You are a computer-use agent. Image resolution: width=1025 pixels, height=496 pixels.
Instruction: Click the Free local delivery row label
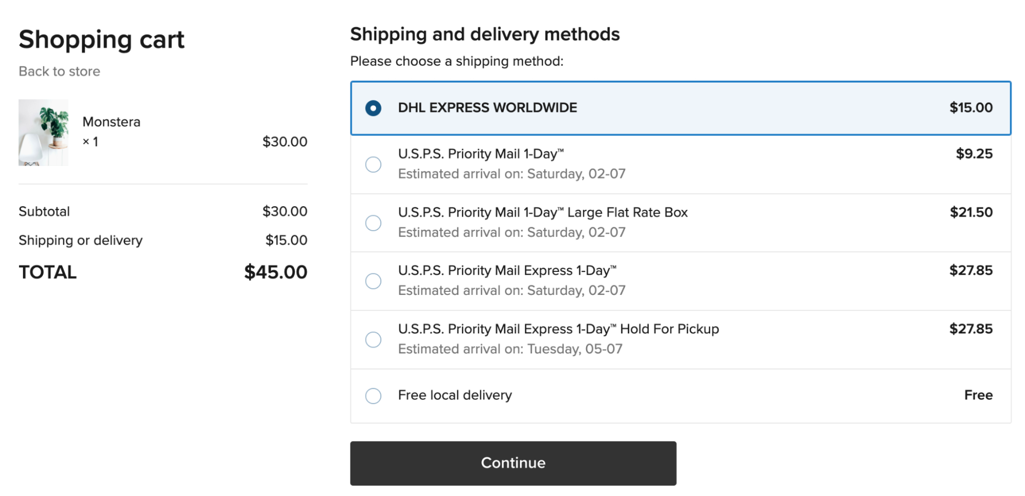pos(455,395)
